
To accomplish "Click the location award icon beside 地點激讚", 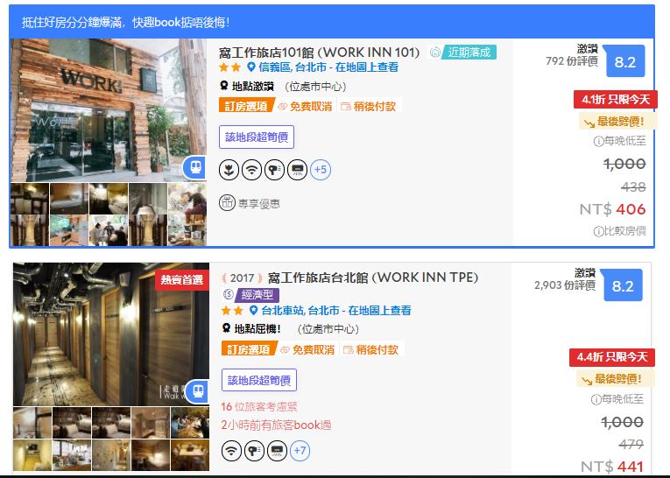I will point(224,86).
